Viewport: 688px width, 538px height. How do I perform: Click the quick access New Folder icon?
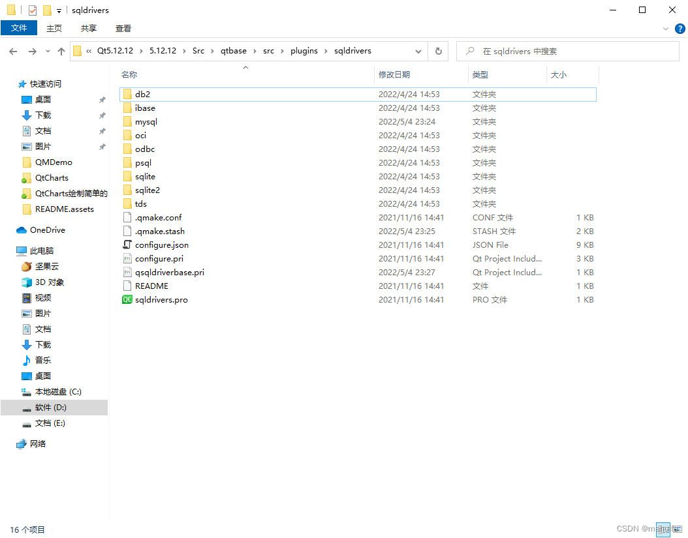point(47,10)
